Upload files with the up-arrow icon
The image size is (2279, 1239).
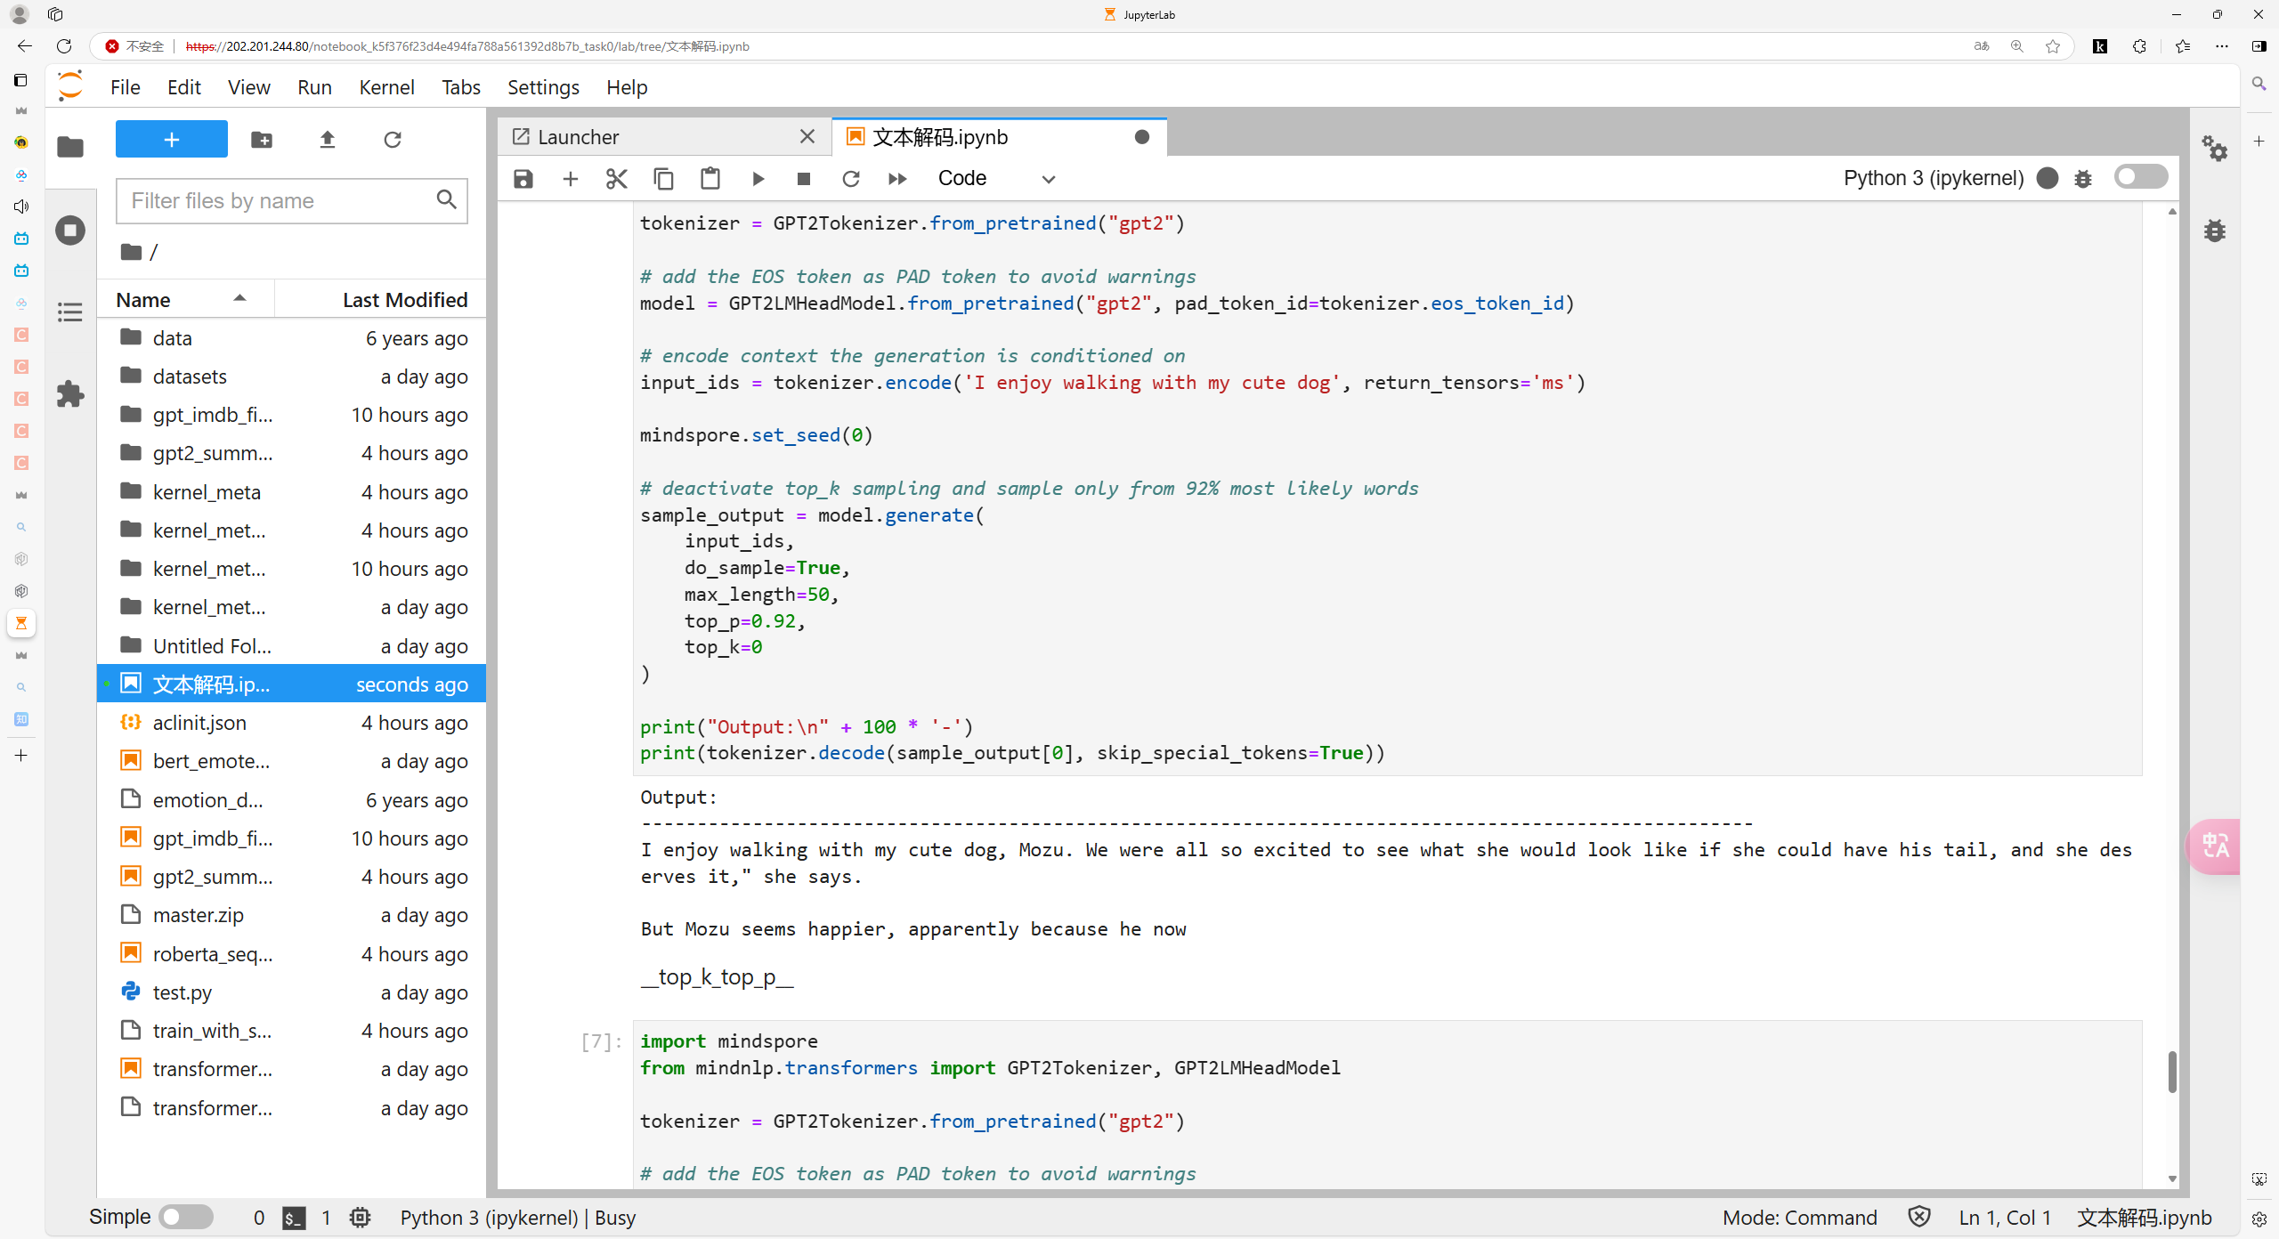[x=328, y=140]
